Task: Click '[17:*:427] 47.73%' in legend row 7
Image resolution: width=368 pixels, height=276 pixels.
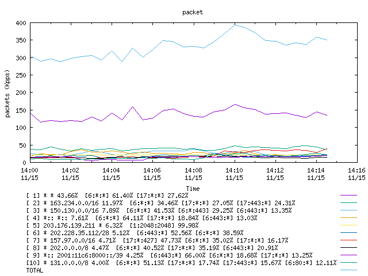Action: [152, 240]
